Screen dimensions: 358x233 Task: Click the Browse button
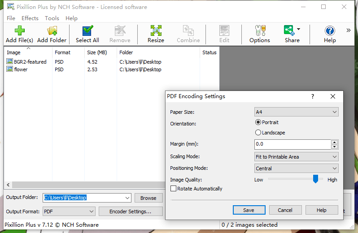148,198
